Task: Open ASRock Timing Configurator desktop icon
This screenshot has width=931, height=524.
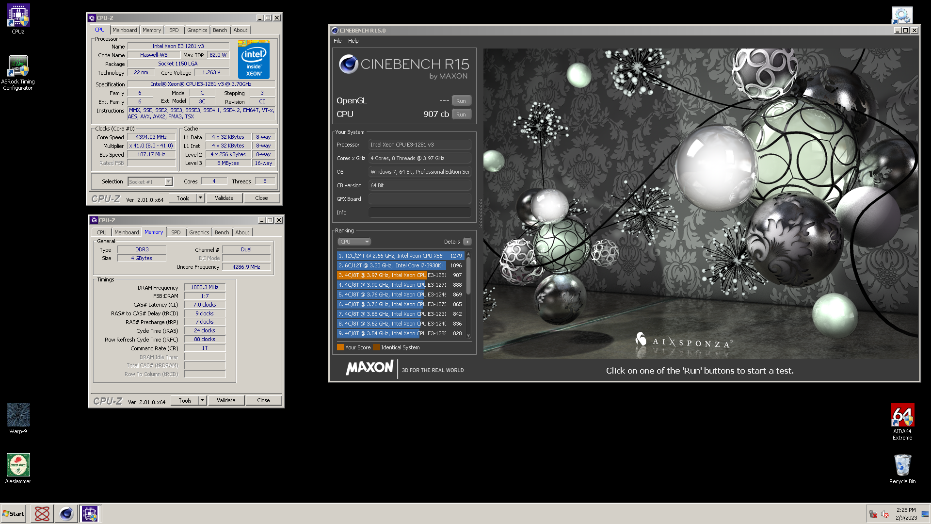Action: [18, 72]
